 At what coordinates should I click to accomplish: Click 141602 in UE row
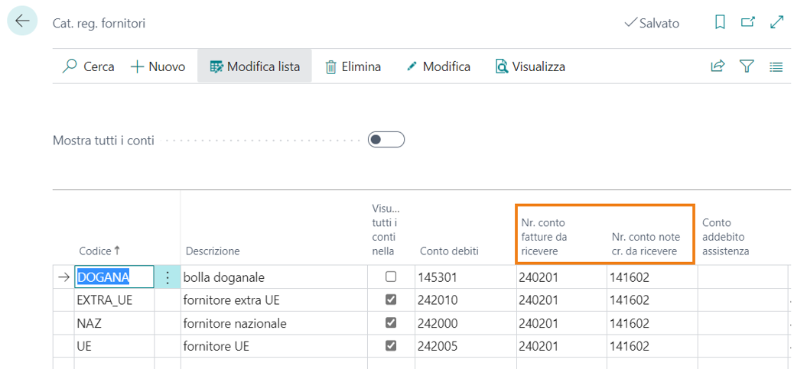[x=652, y=347]
